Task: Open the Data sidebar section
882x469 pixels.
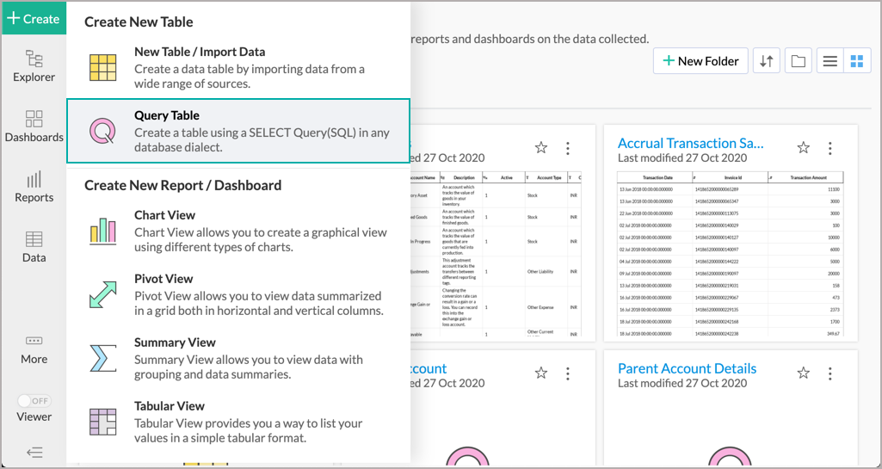Action: [x=34, y=246]
